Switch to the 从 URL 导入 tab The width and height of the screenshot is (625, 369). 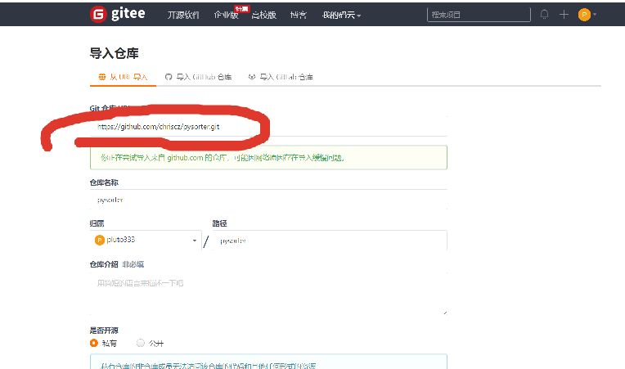123,77
